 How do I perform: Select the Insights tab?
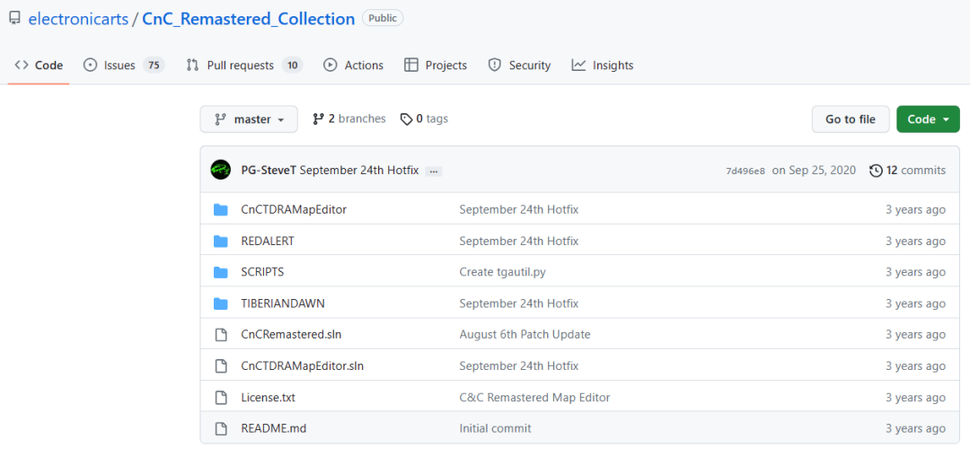pos(613,66)
